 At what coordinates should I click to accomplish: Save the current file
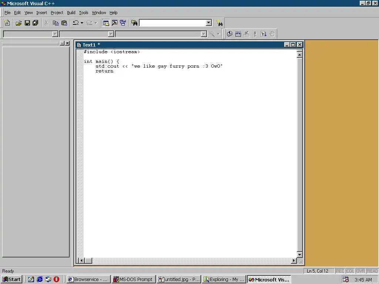[27, 23]
